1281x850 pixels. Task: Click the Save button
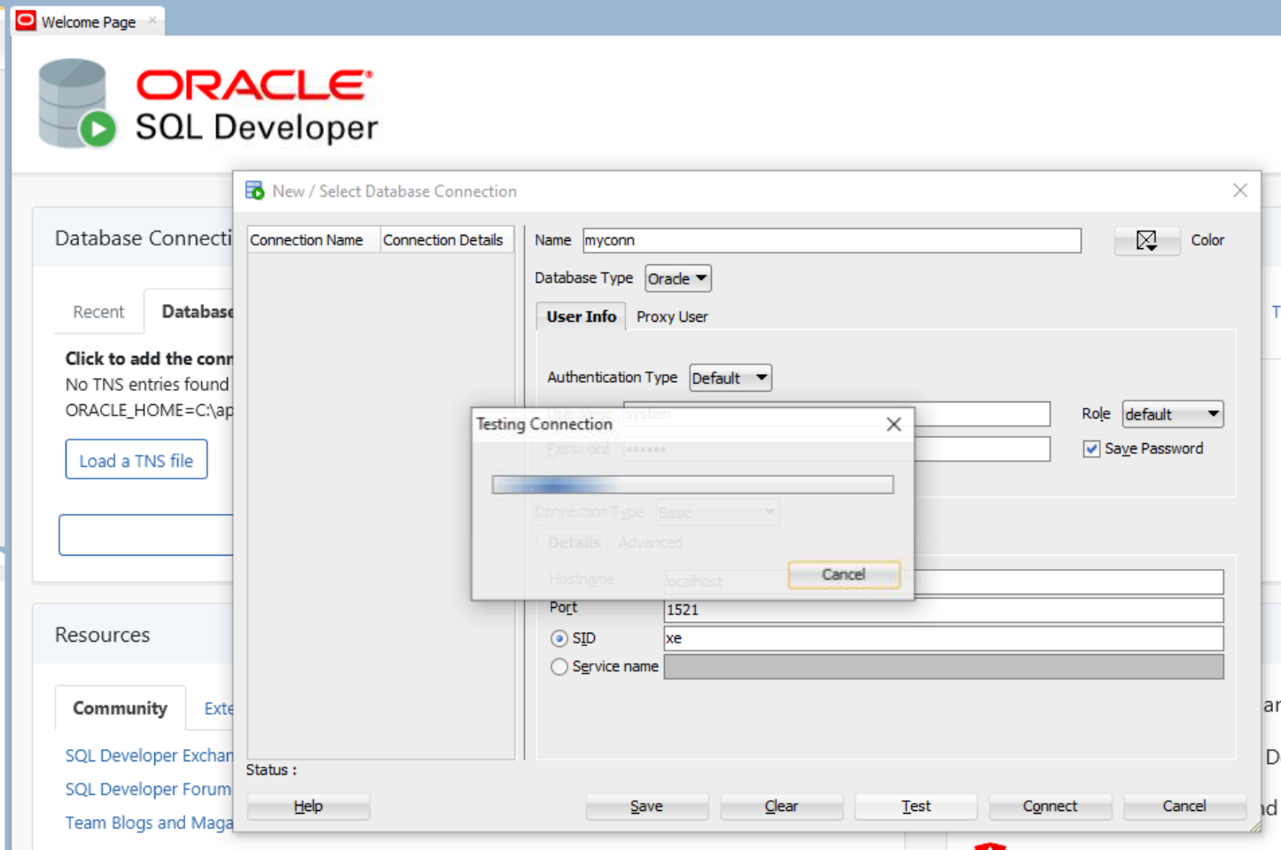point(647,807)
